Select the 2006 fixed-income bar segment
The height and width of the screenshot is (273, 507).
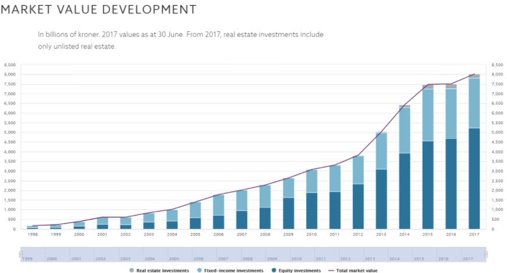pyautogui.click(x=219, y=205)
